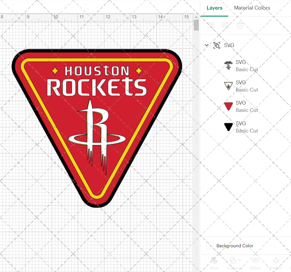The height and width of the screenshot is (272, 291).
Task: Click the Flatten tool
Action: 276,263
